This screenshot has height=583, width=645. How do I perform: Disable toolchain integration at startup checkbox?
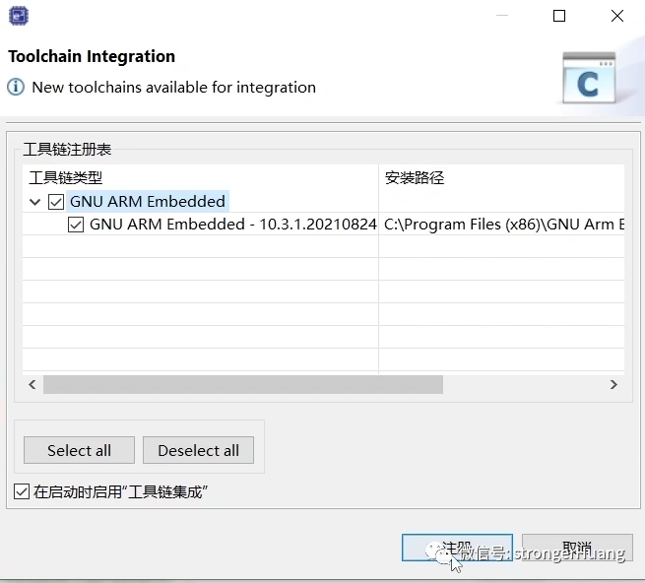pos(22,491)
